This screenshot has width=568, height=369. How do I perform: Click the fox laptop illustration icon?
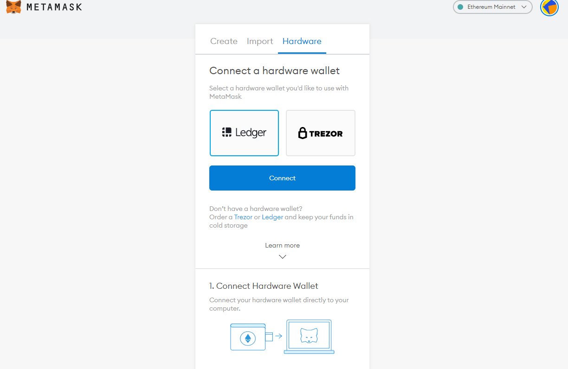tap(309, 337)
